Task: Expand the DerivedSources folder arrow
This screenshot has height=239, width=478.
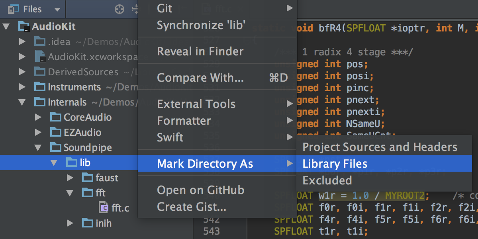Action: tap(22, 72)
